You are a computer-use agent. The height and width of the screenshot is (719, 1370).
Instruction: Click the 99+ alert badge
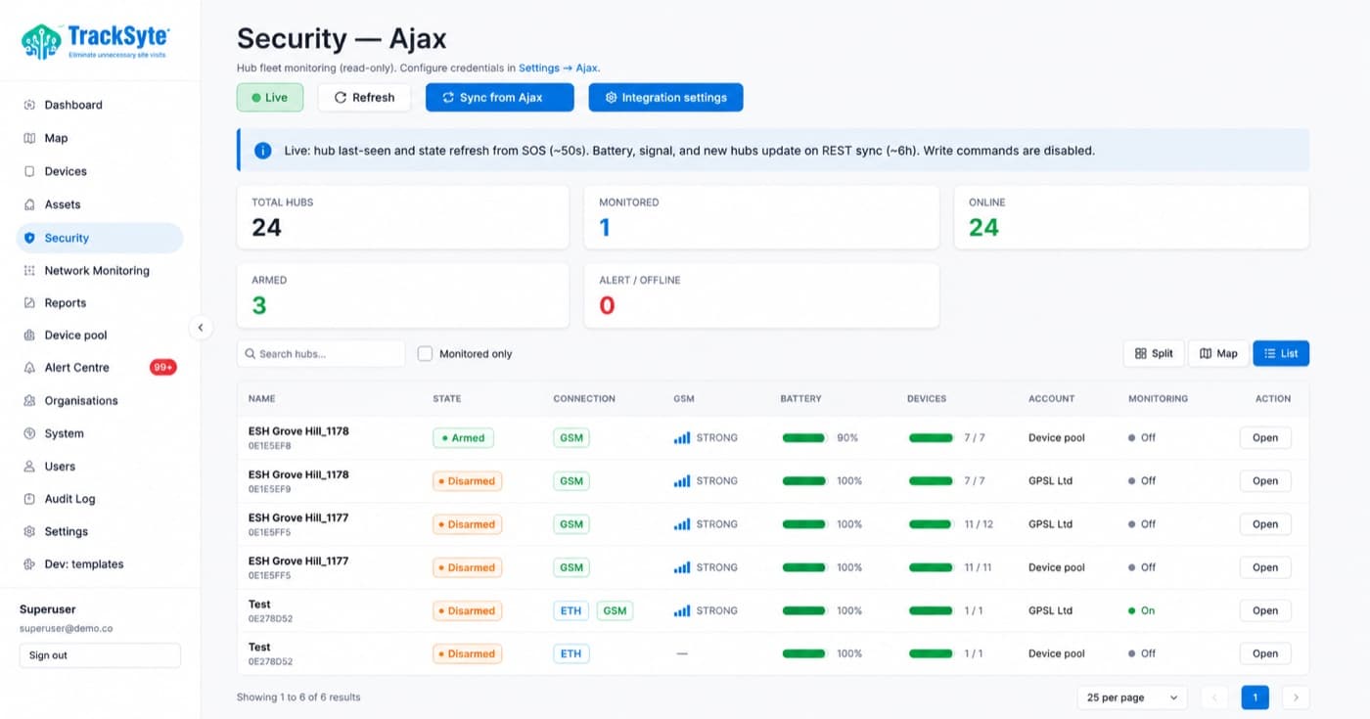[162, 368]
